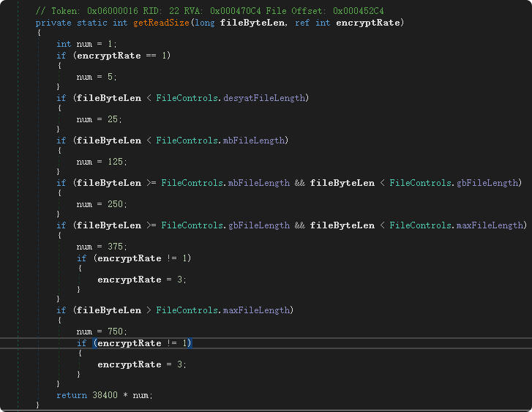532x412 pixels.
Task: Click the token comment line at top
Action: 212,12
